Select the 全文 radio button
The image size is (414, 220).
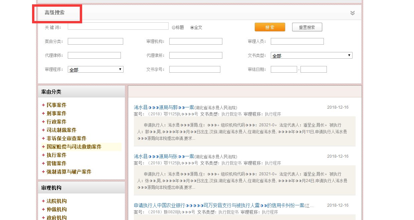(x=192, y=27)
